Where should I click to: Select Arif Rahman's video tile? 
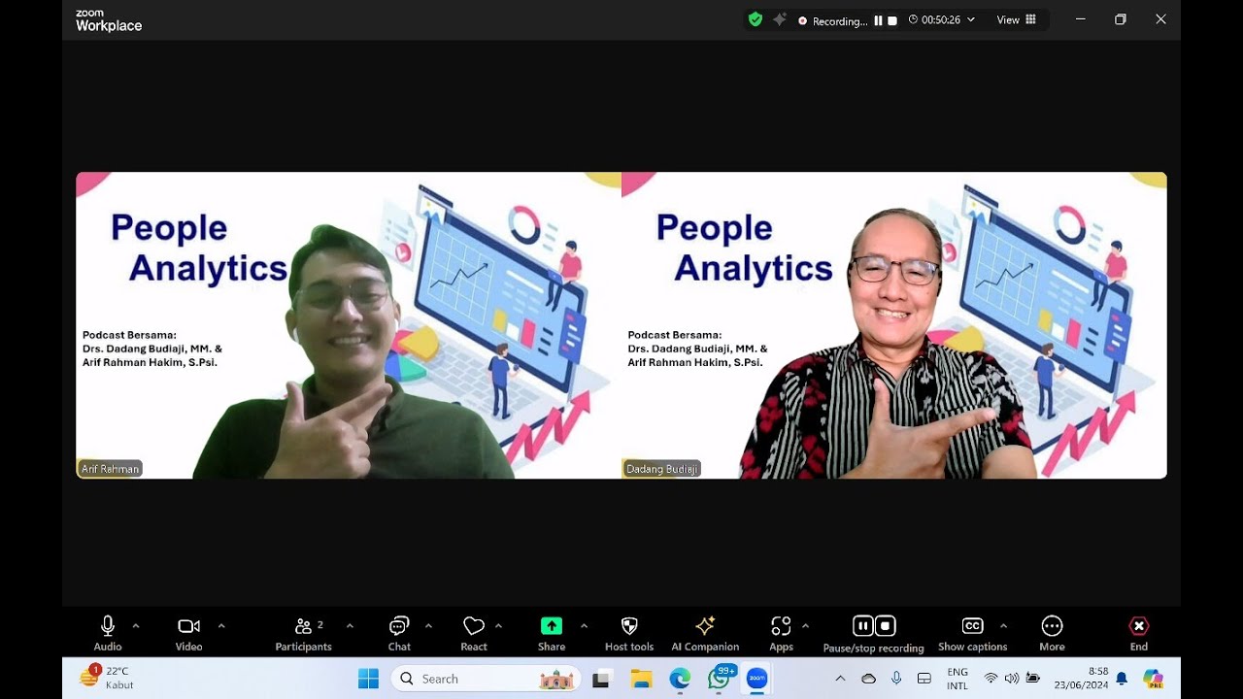click(x=349, y=325)
